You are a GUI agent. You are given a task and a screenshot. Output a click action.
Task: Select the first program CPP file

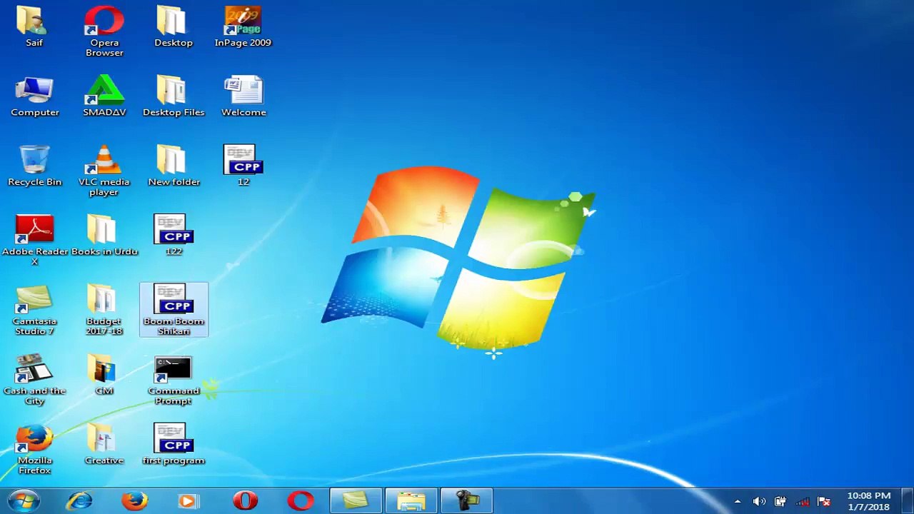click(x=174, y=444)
